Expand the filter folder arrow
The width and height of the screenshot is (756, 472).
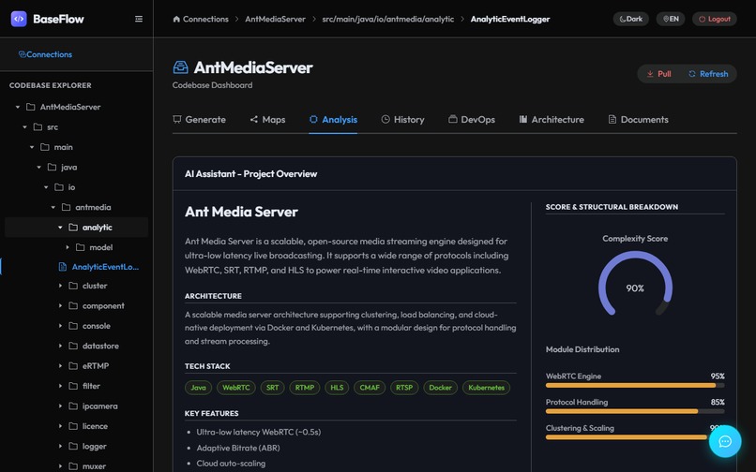[60, 386]
